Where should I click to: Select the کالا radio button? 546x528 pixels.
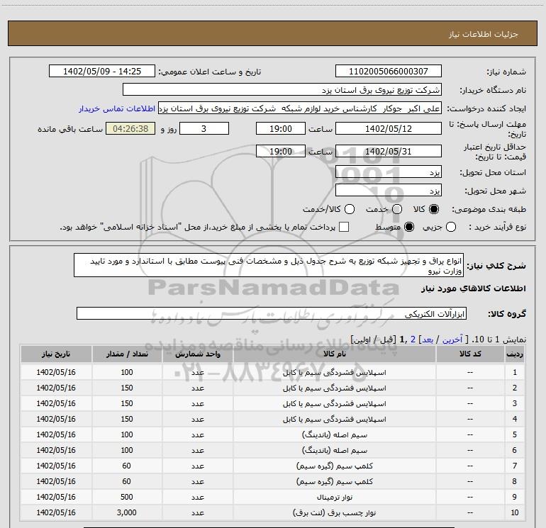click(434, 209)
